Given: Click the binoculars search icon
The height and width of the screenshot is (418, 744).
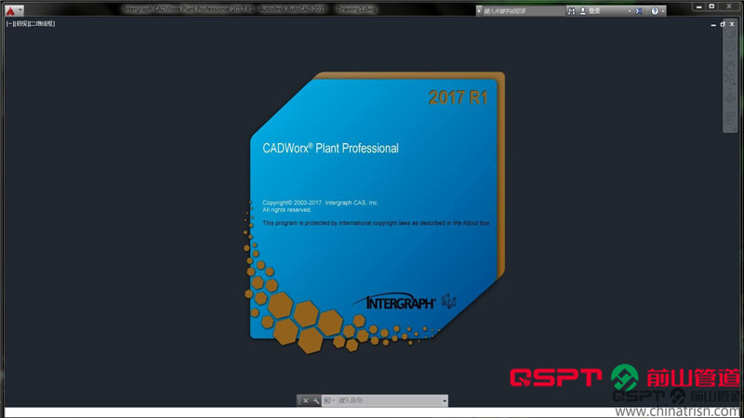Looking at the screenshot, I should (572, 11).
